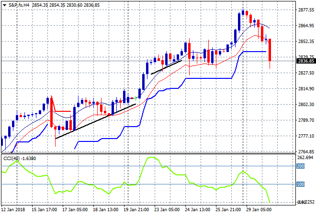Click the 19 Jan 21:00 time label
316x215 pixels.
136,210
